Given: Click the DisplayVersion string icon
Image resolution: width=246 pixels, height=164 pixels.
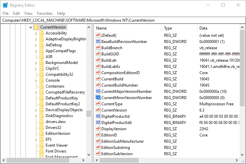Looking at the screenshot, I should point(98,129).
